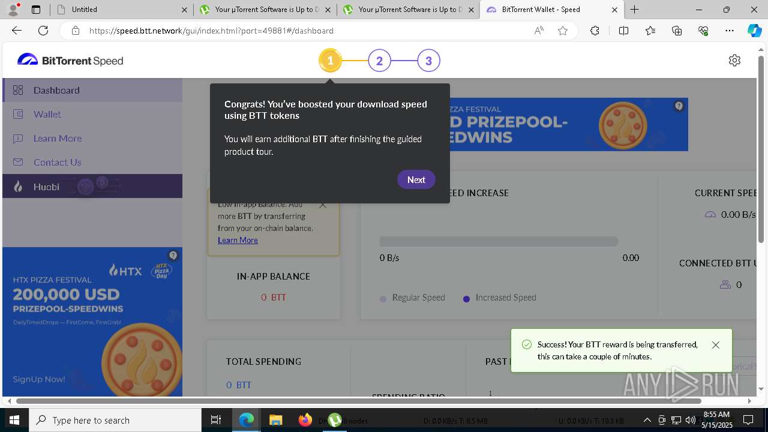This screenshot has width=768, height=432.
Task: Follow the Learn More link in balance notice
Action: point(238,240)
